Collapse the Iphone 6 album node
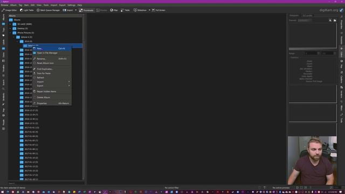 (13, 37)
